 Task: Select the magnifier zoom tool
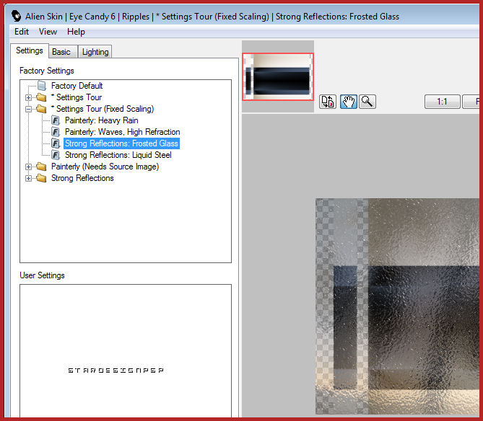[367, 102]
